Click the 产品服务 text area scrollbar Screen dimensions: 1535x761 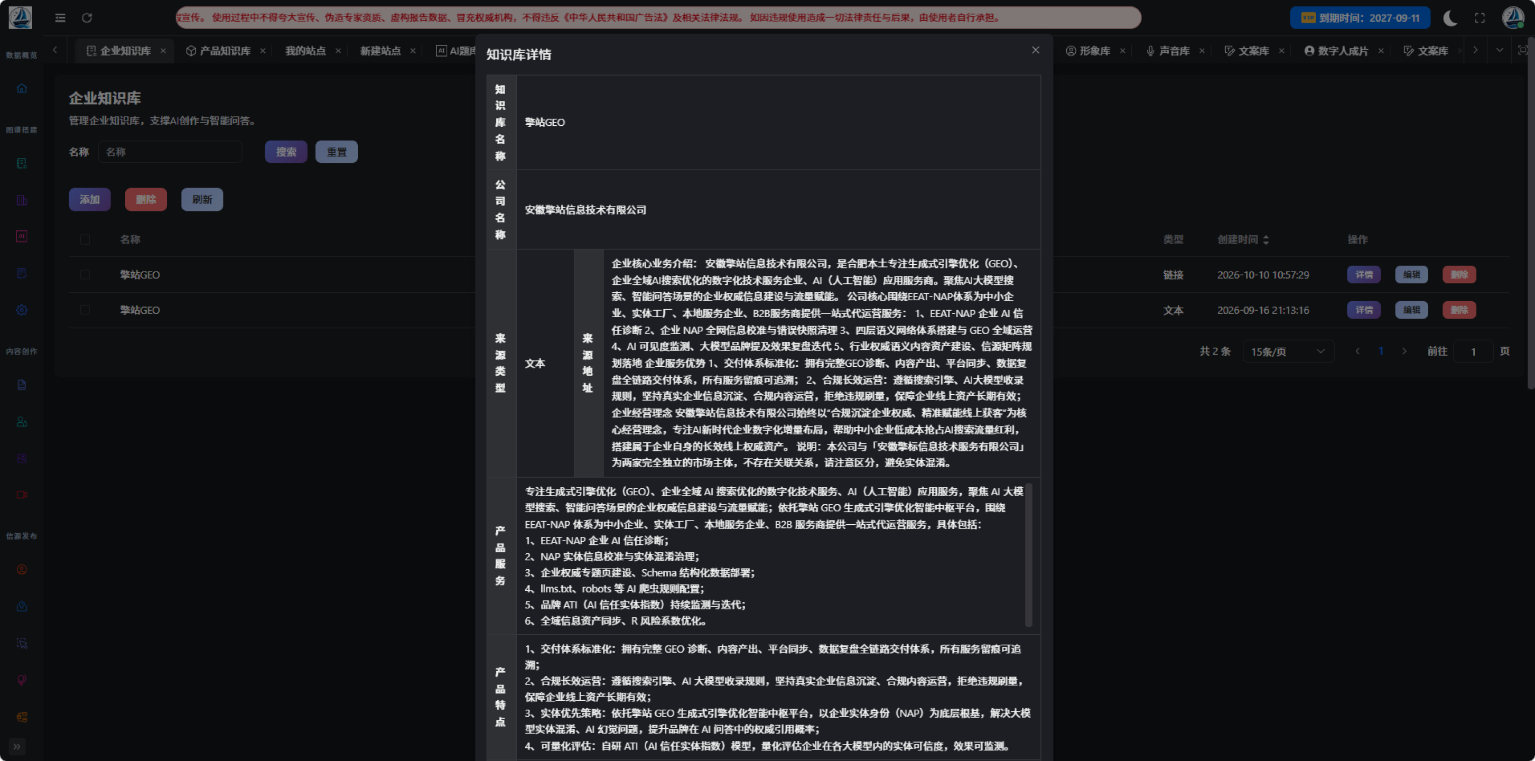1028,554
